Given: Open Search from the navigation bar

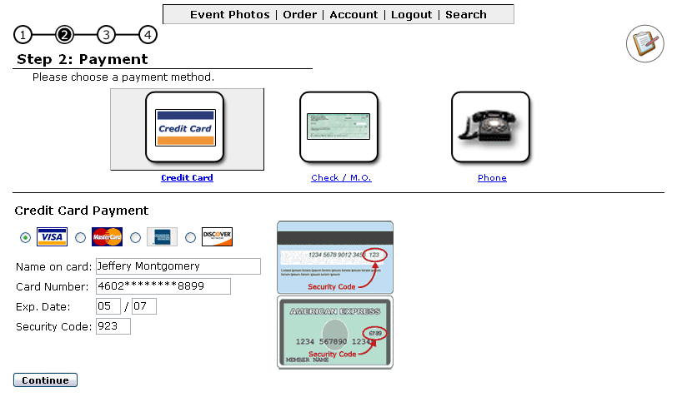Looking at the screenshot, I should point(466,15).
